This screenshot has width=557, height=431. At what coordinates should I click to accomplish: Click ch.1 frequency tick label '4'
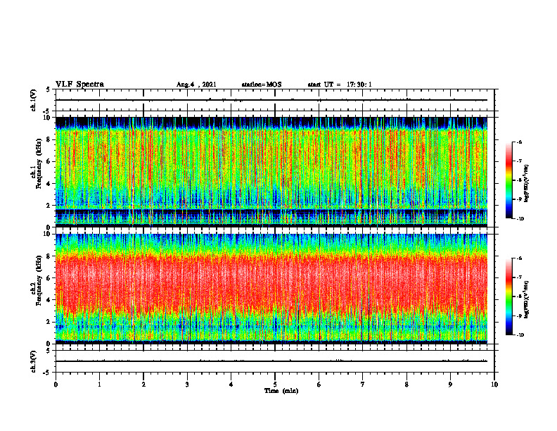(x=49, y=184)
